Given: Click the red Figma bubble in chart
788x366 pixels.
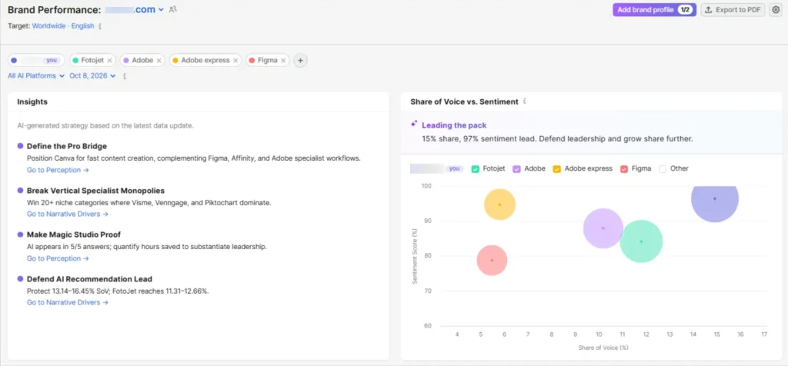Looking at the screenshot, I should [492, 260].
